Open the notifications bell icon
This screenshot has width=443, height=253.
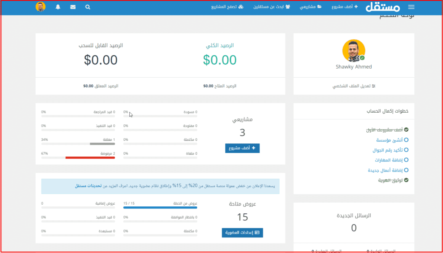point(58,7)
